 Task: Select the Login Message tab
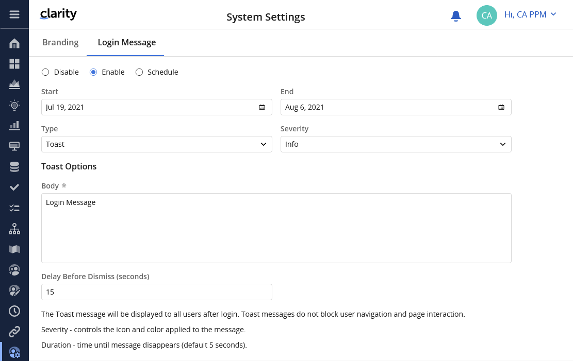[x=126, y=42]
